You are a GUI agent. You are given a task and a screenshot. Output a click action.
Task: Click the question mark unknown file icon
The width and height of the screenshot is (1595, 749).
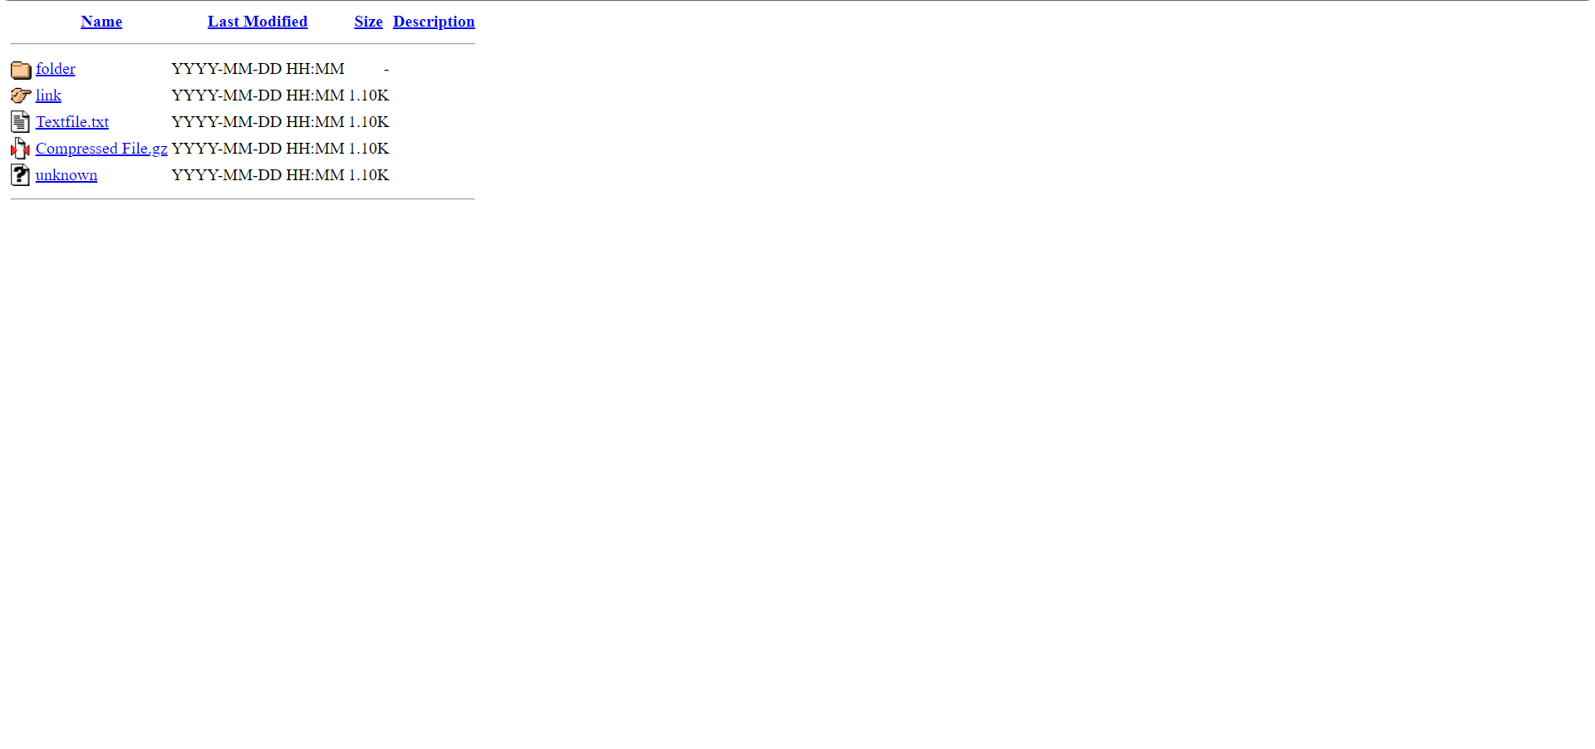pyautogui.click(x=21, y=175)
